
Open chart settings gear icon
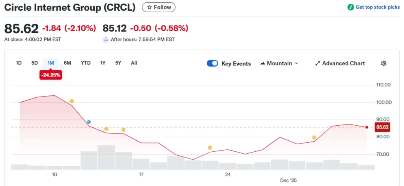[x=383, y=63]
